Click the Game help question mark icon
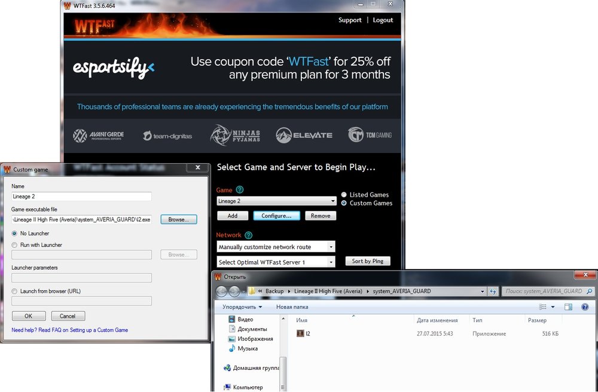Viewport: 598px width, 392px height. tap(240, 189)
